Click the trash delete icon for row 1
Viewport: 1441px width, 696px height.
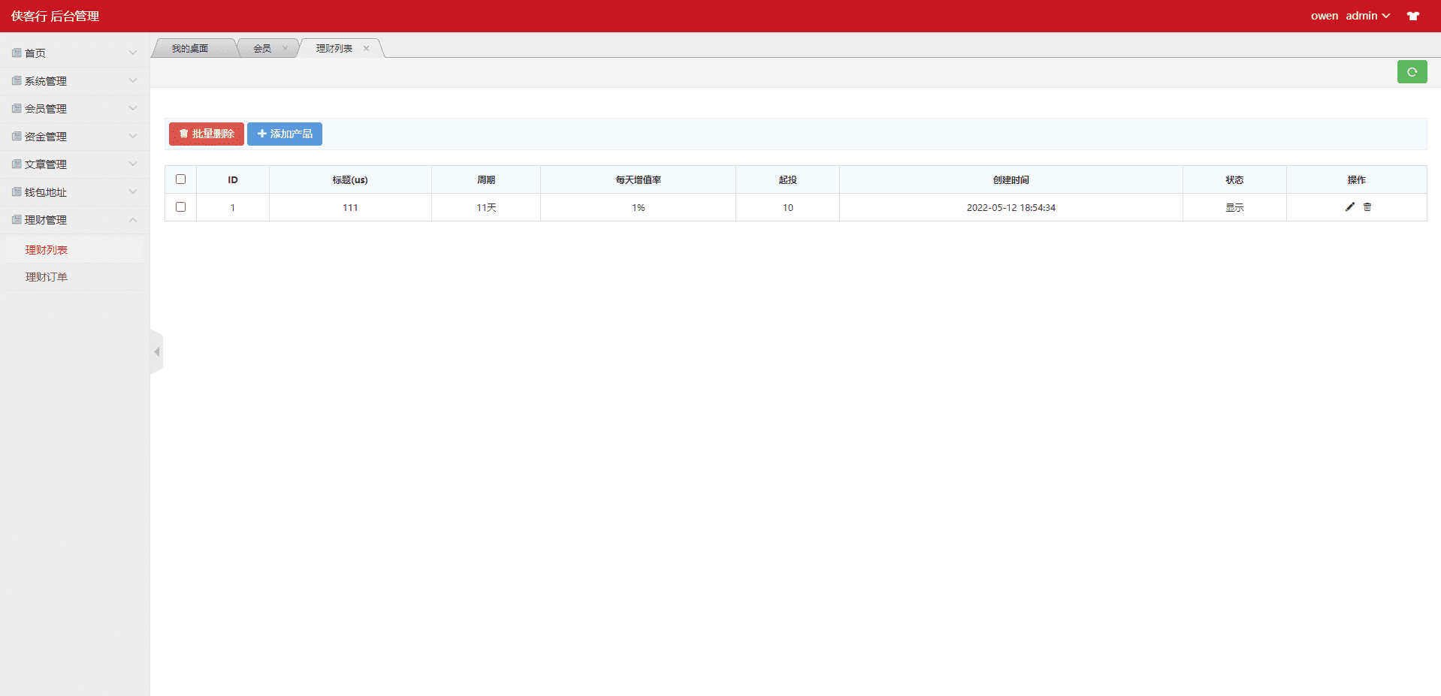(x=1367, y=207)
